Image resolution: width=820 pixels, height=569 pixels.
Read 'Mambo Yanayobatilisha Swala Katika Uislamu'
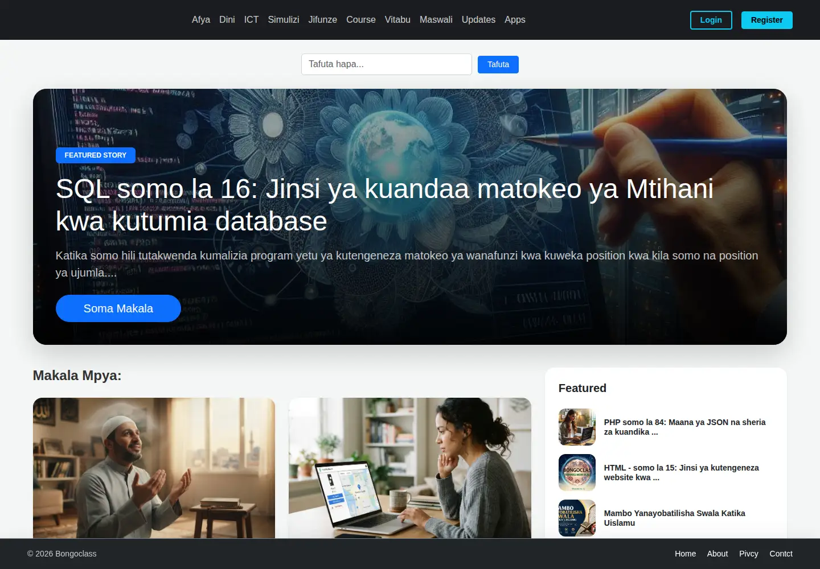point(674,518)
